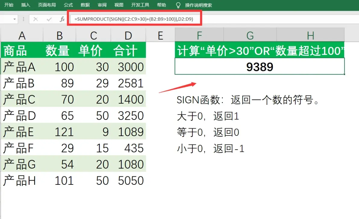
Task: Select the 产品H cell
Action: [x=22, y=180]
